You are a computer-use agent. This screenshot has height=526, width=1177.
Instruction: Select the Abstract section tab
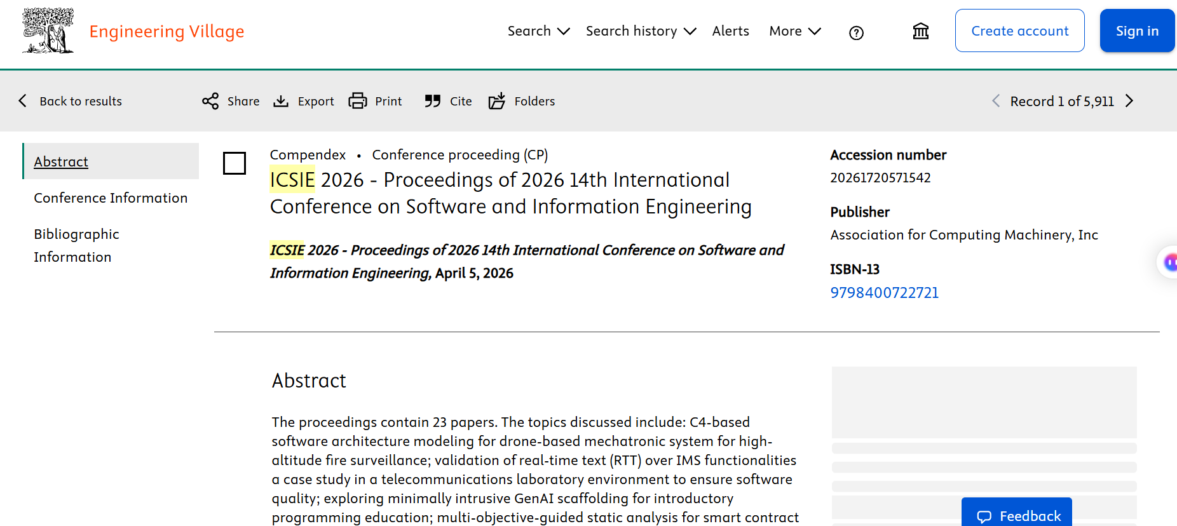[111, 161]
